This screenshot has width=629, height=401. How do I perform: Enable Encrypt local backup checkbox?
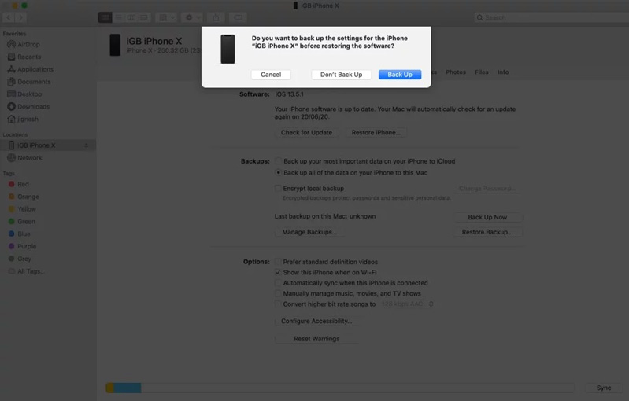pos(278,188)
